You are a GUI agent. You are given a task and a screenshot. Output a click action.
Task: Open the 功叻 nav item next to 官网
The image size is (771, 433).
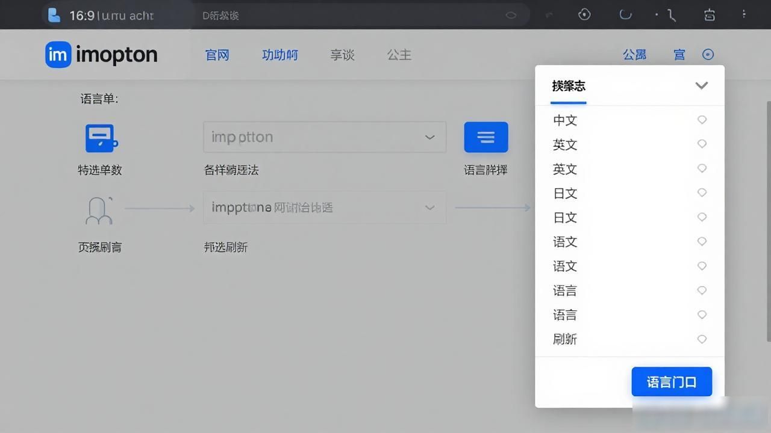pyautogui.click(x=280, y=55)
